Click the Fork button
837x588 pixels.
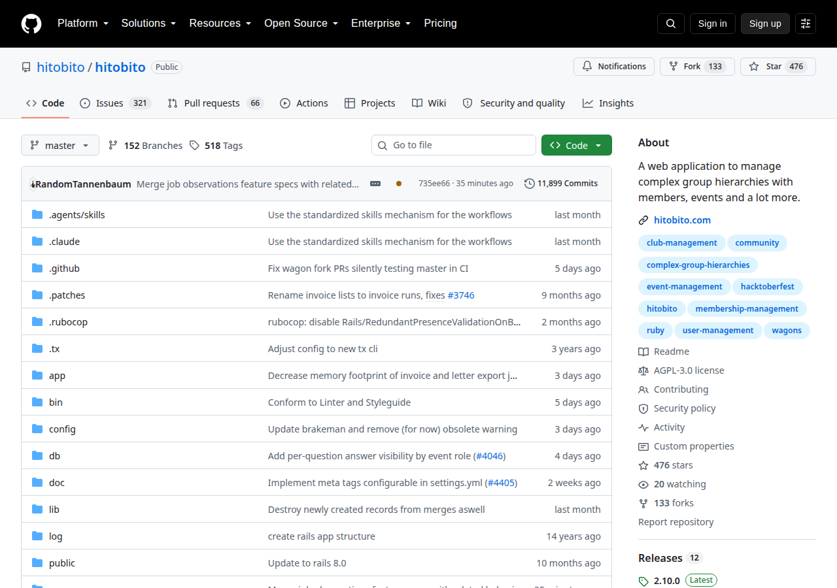point(697,67)
